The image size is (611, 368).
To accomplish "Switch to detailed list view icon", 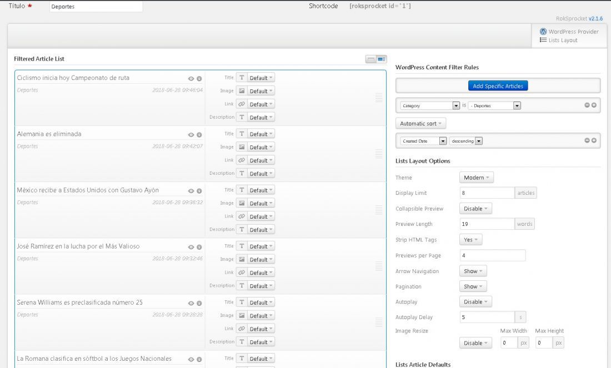I will click(x=382, y=59).
